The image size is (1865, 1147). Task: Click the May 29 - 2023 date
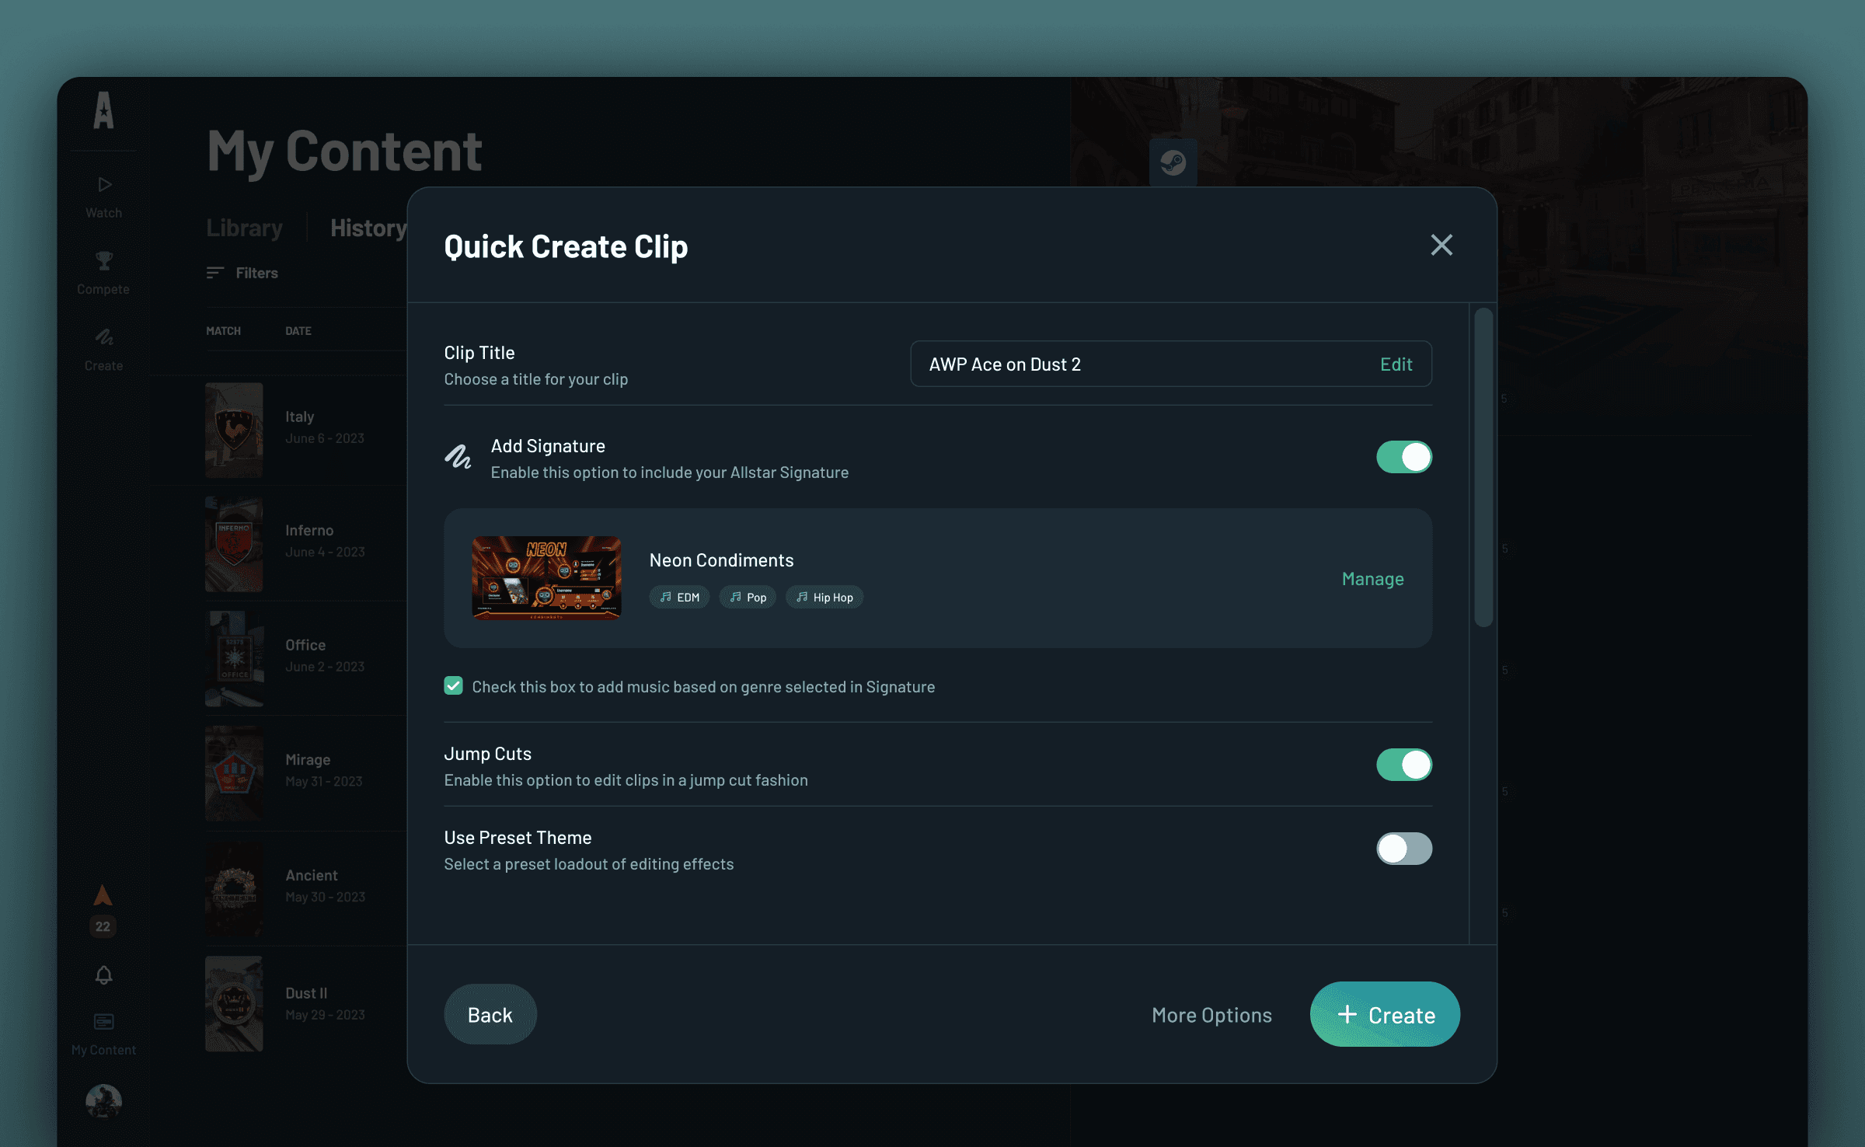325,1015
